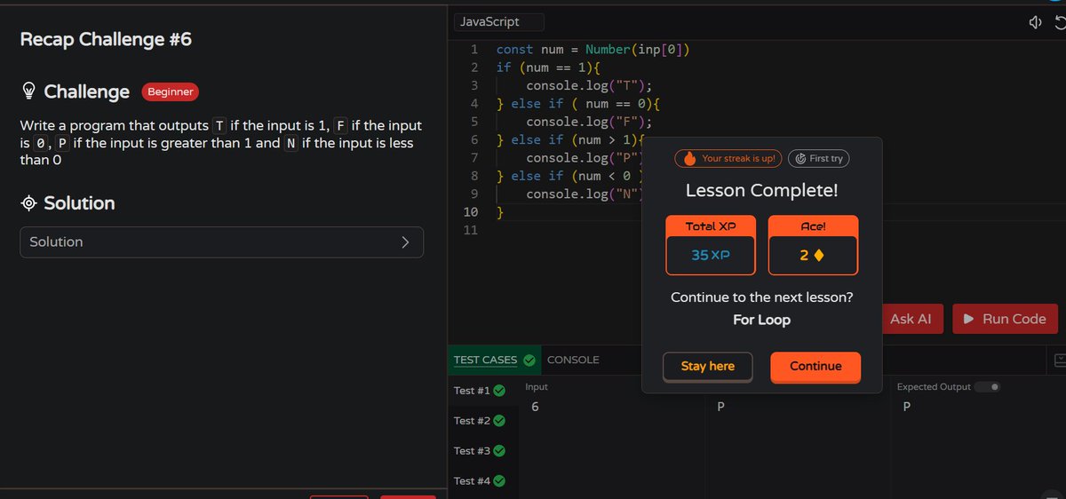Click the Continue button
The image size is (1066, 499).
coord(815,367)
